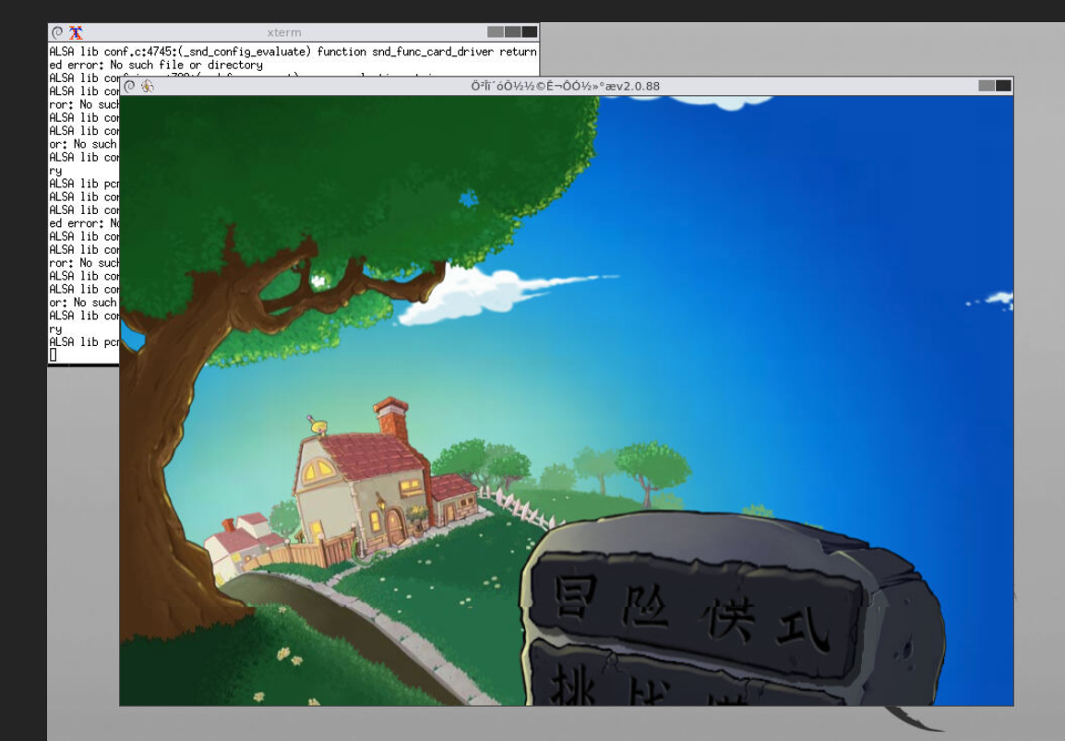Close the game window v2.0.88
The width and height of the screenshot is (1065, 741).
pyautogui.click(x=1003, y=86)
